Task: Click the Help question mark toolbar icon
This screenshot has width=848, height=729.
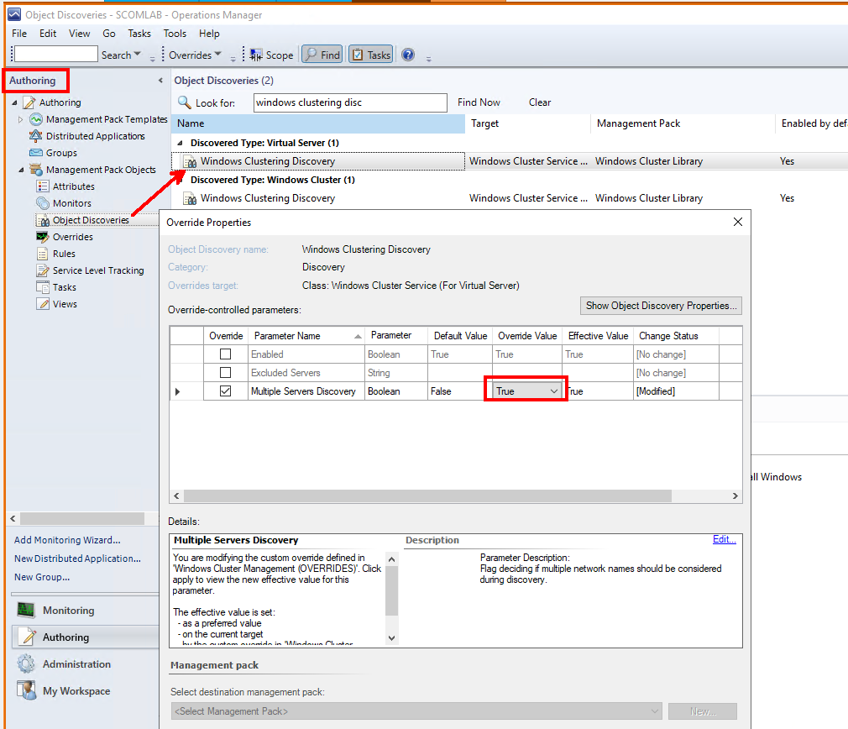Action: (408, 55)
